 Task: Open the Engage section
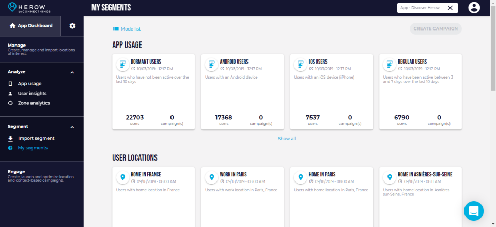(x=42, y=175)
